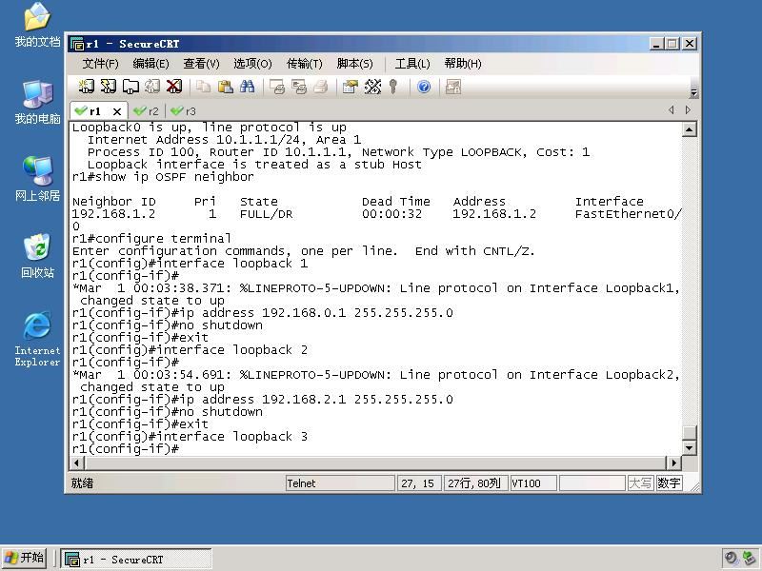762x571 pixels.
Task: Click the horizontal scroll right arrow
Action: point(673,463)
